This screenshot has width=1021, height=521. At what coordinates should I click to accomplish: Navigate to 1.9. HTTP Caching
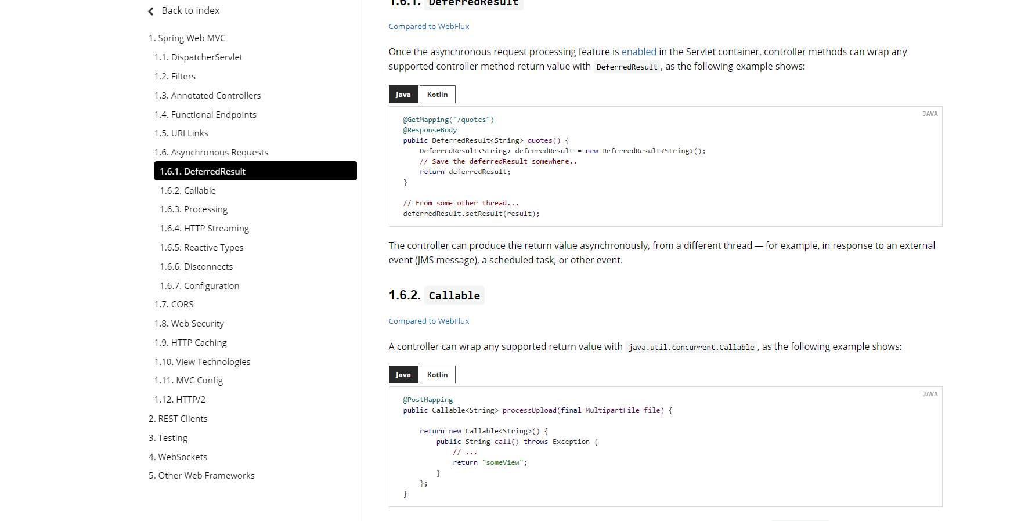coord(190,343)
